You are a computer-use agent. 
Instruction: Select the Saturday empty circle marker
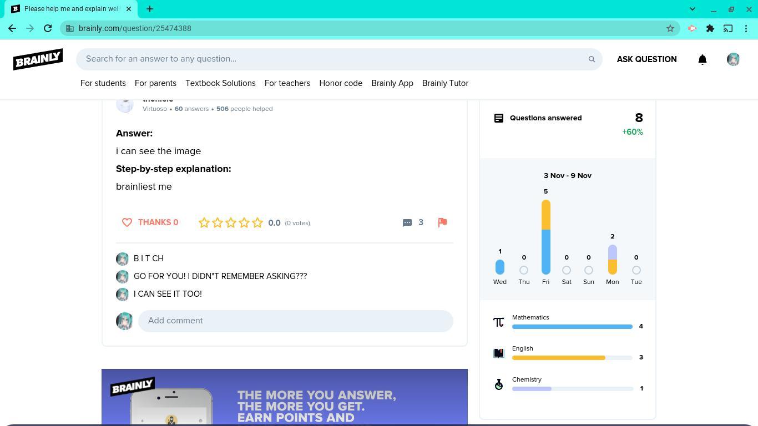click(567, 270)
